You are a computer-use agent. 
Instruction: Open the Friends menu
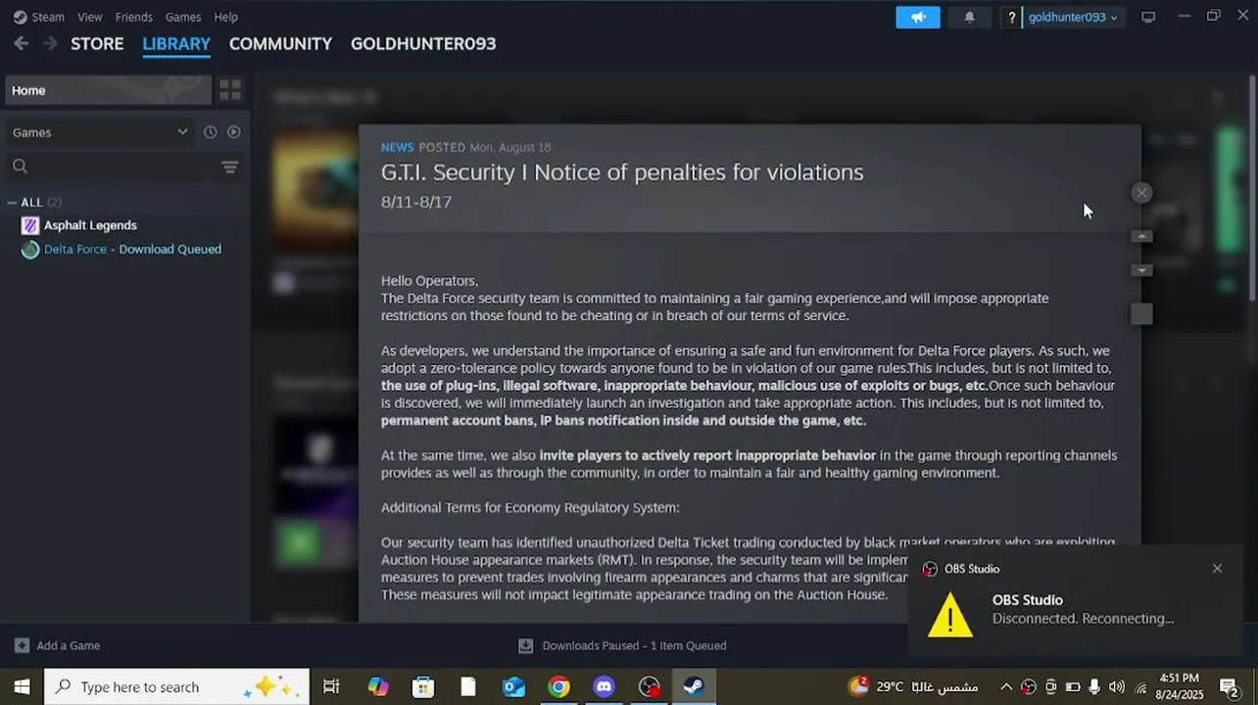133,17
